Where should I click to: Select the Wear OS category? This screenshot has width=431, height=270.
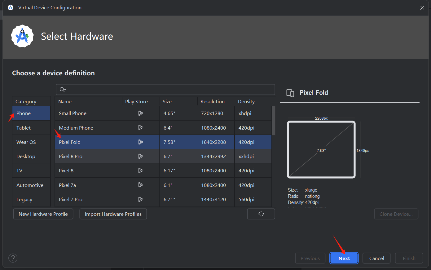coord(31,142)
